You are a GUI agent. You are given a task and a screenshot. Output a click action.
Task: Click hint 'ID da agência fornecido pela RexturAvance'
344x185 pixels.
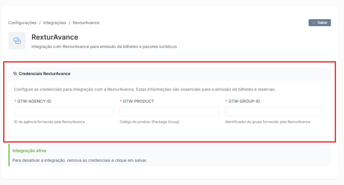[x=49, y=122]
